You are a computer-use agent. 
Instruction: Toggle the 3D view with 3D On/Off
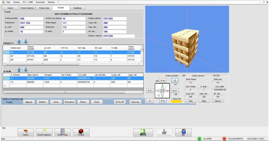[120, 102]
